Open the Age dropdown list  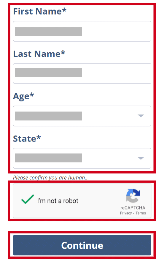[x=82, y=116]
